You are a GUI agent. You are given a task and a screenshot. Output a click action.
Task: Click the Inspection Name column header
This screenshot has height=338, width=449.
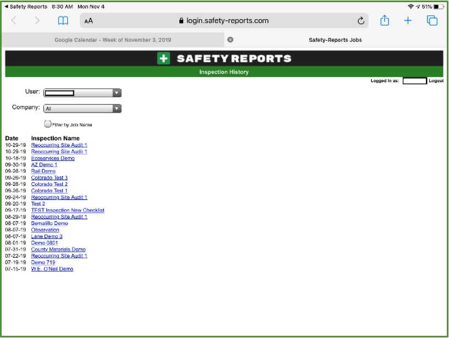55,138
